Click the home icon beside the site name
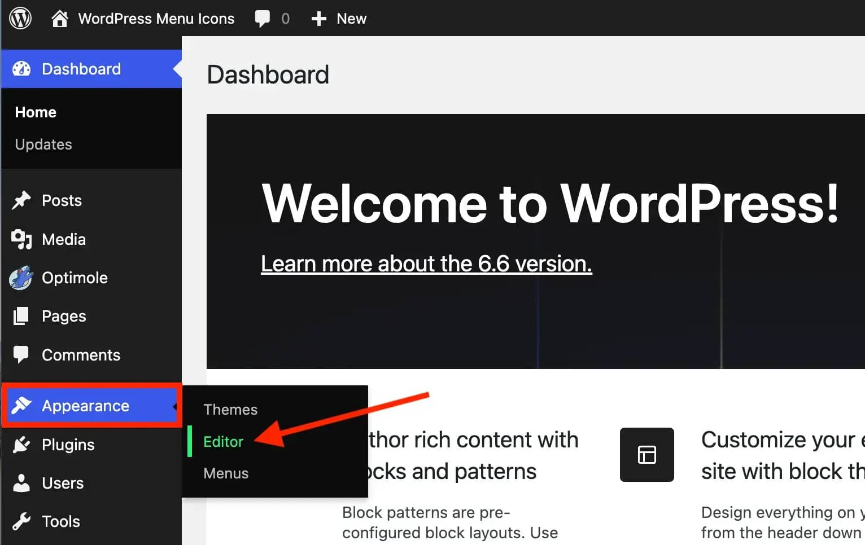The width and height of the screenshot is (865, 545). pos(59,19)
